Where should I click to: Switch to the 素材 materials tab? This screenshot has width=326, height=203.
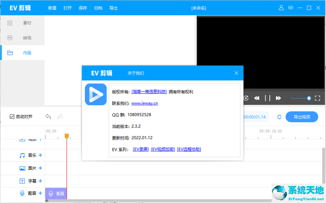(23, 23)
